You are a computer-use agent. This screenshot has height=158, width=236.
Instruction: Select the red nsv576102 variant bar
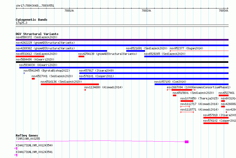[x=216, y=123]
